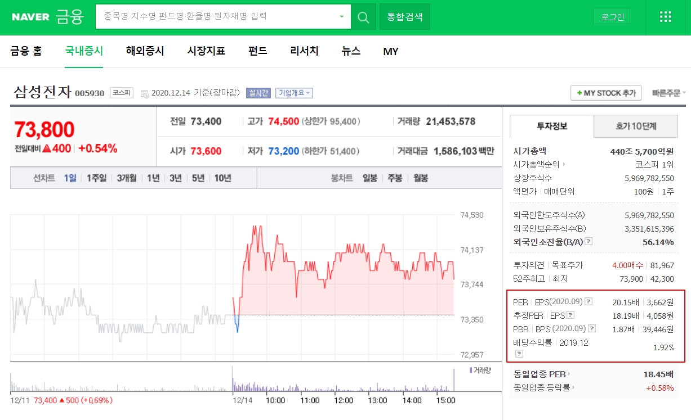Image resolution: width=691 pixels, height=420 pixels.
Task: Open the 펀드 menu
Action: (258, 51)
